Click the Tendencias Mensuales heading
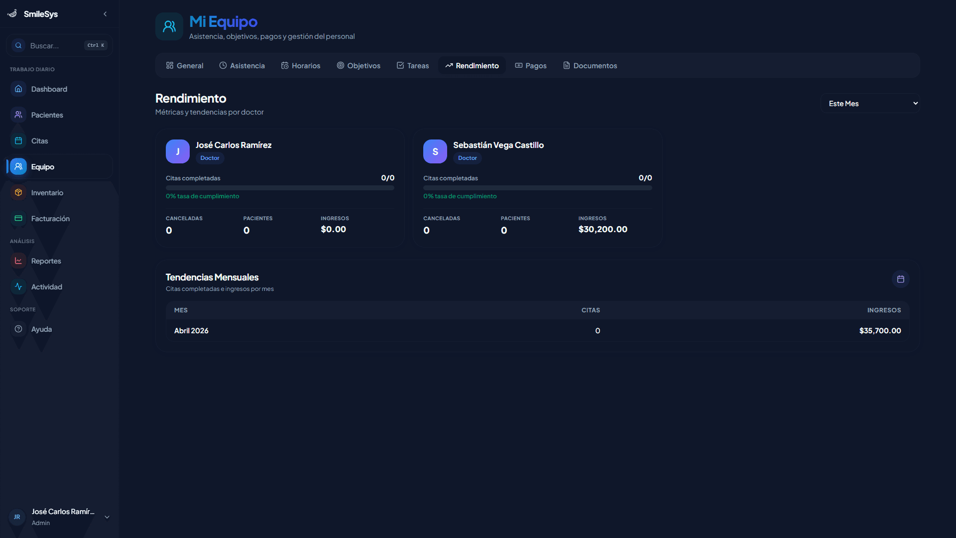Screen dimensions: 956x538 pyautogui.click(x=212, y=277)
